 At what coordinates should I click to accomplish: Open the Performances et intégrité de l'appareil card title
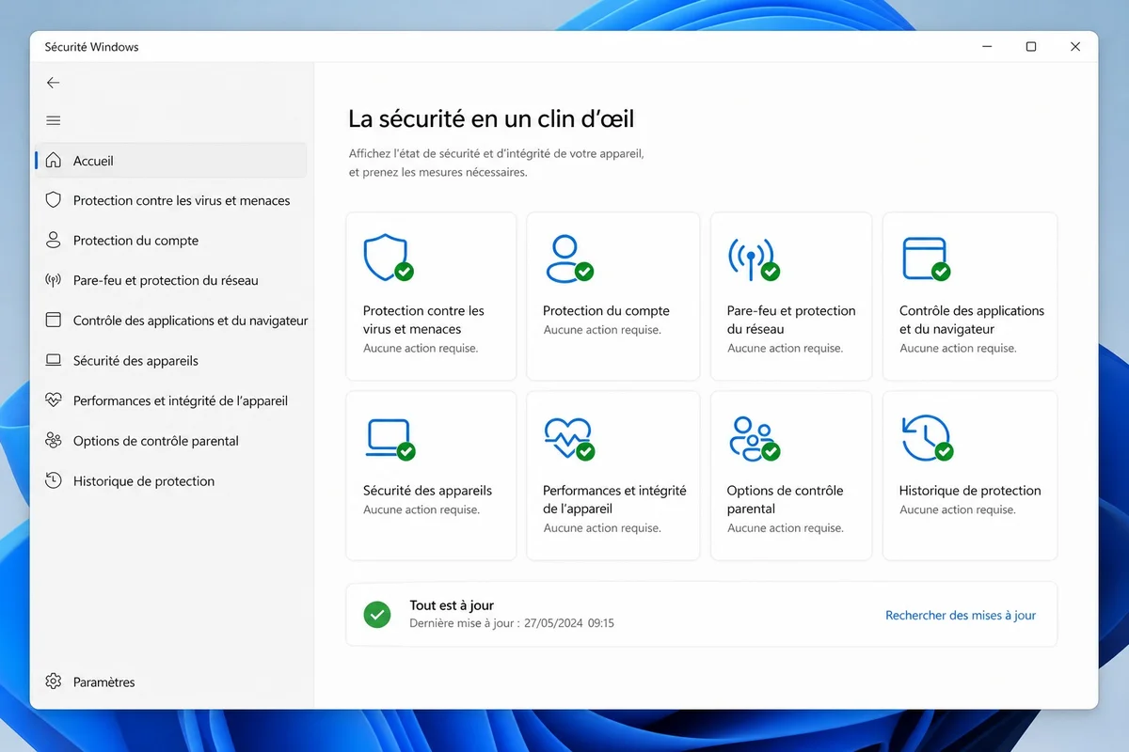point(614,499)
